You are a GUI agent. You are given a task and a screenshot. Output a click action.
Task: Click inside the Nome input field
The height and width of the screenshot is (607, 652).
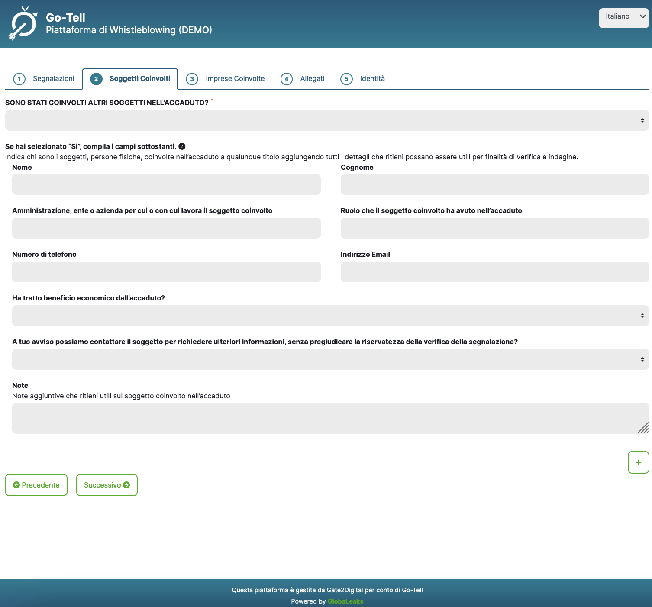166,184
